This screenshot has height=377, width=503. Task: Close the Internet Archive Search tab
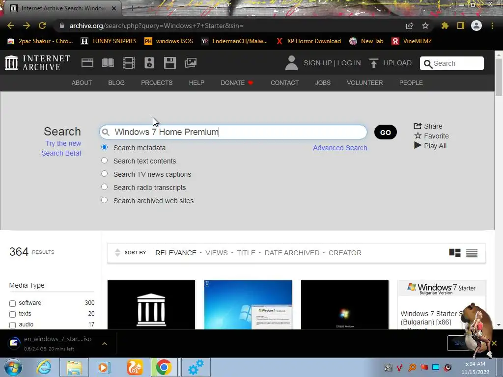[x=114, y=8]
